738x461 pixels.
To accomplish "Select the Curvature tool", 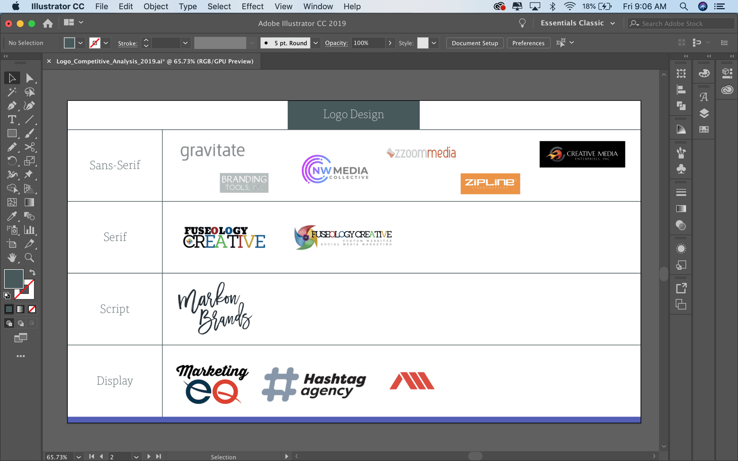I will (x=29, y=106).
